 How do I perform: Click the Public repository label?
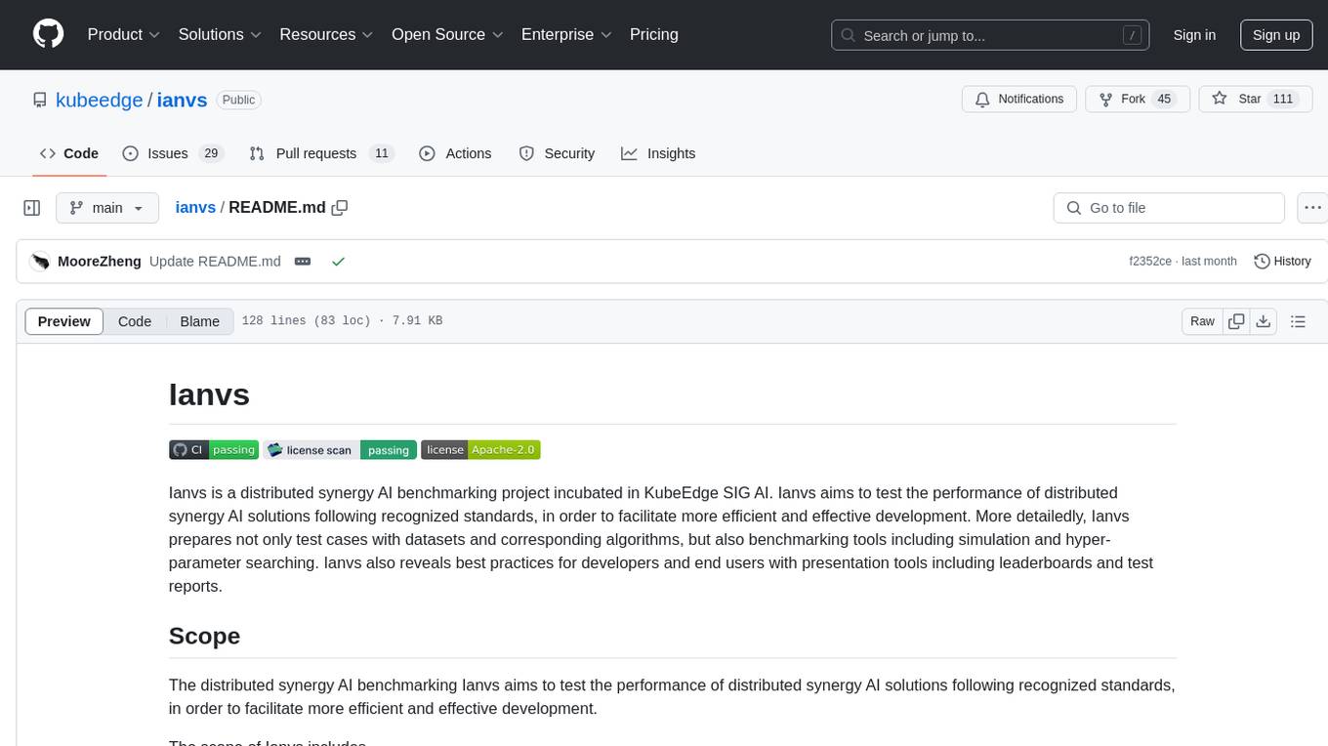(x=238, y=100)
